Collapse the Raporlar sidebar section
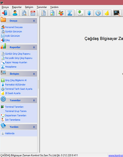Image resolution: width=123 pixels, height=157 pixels. (x=34, y=47)
